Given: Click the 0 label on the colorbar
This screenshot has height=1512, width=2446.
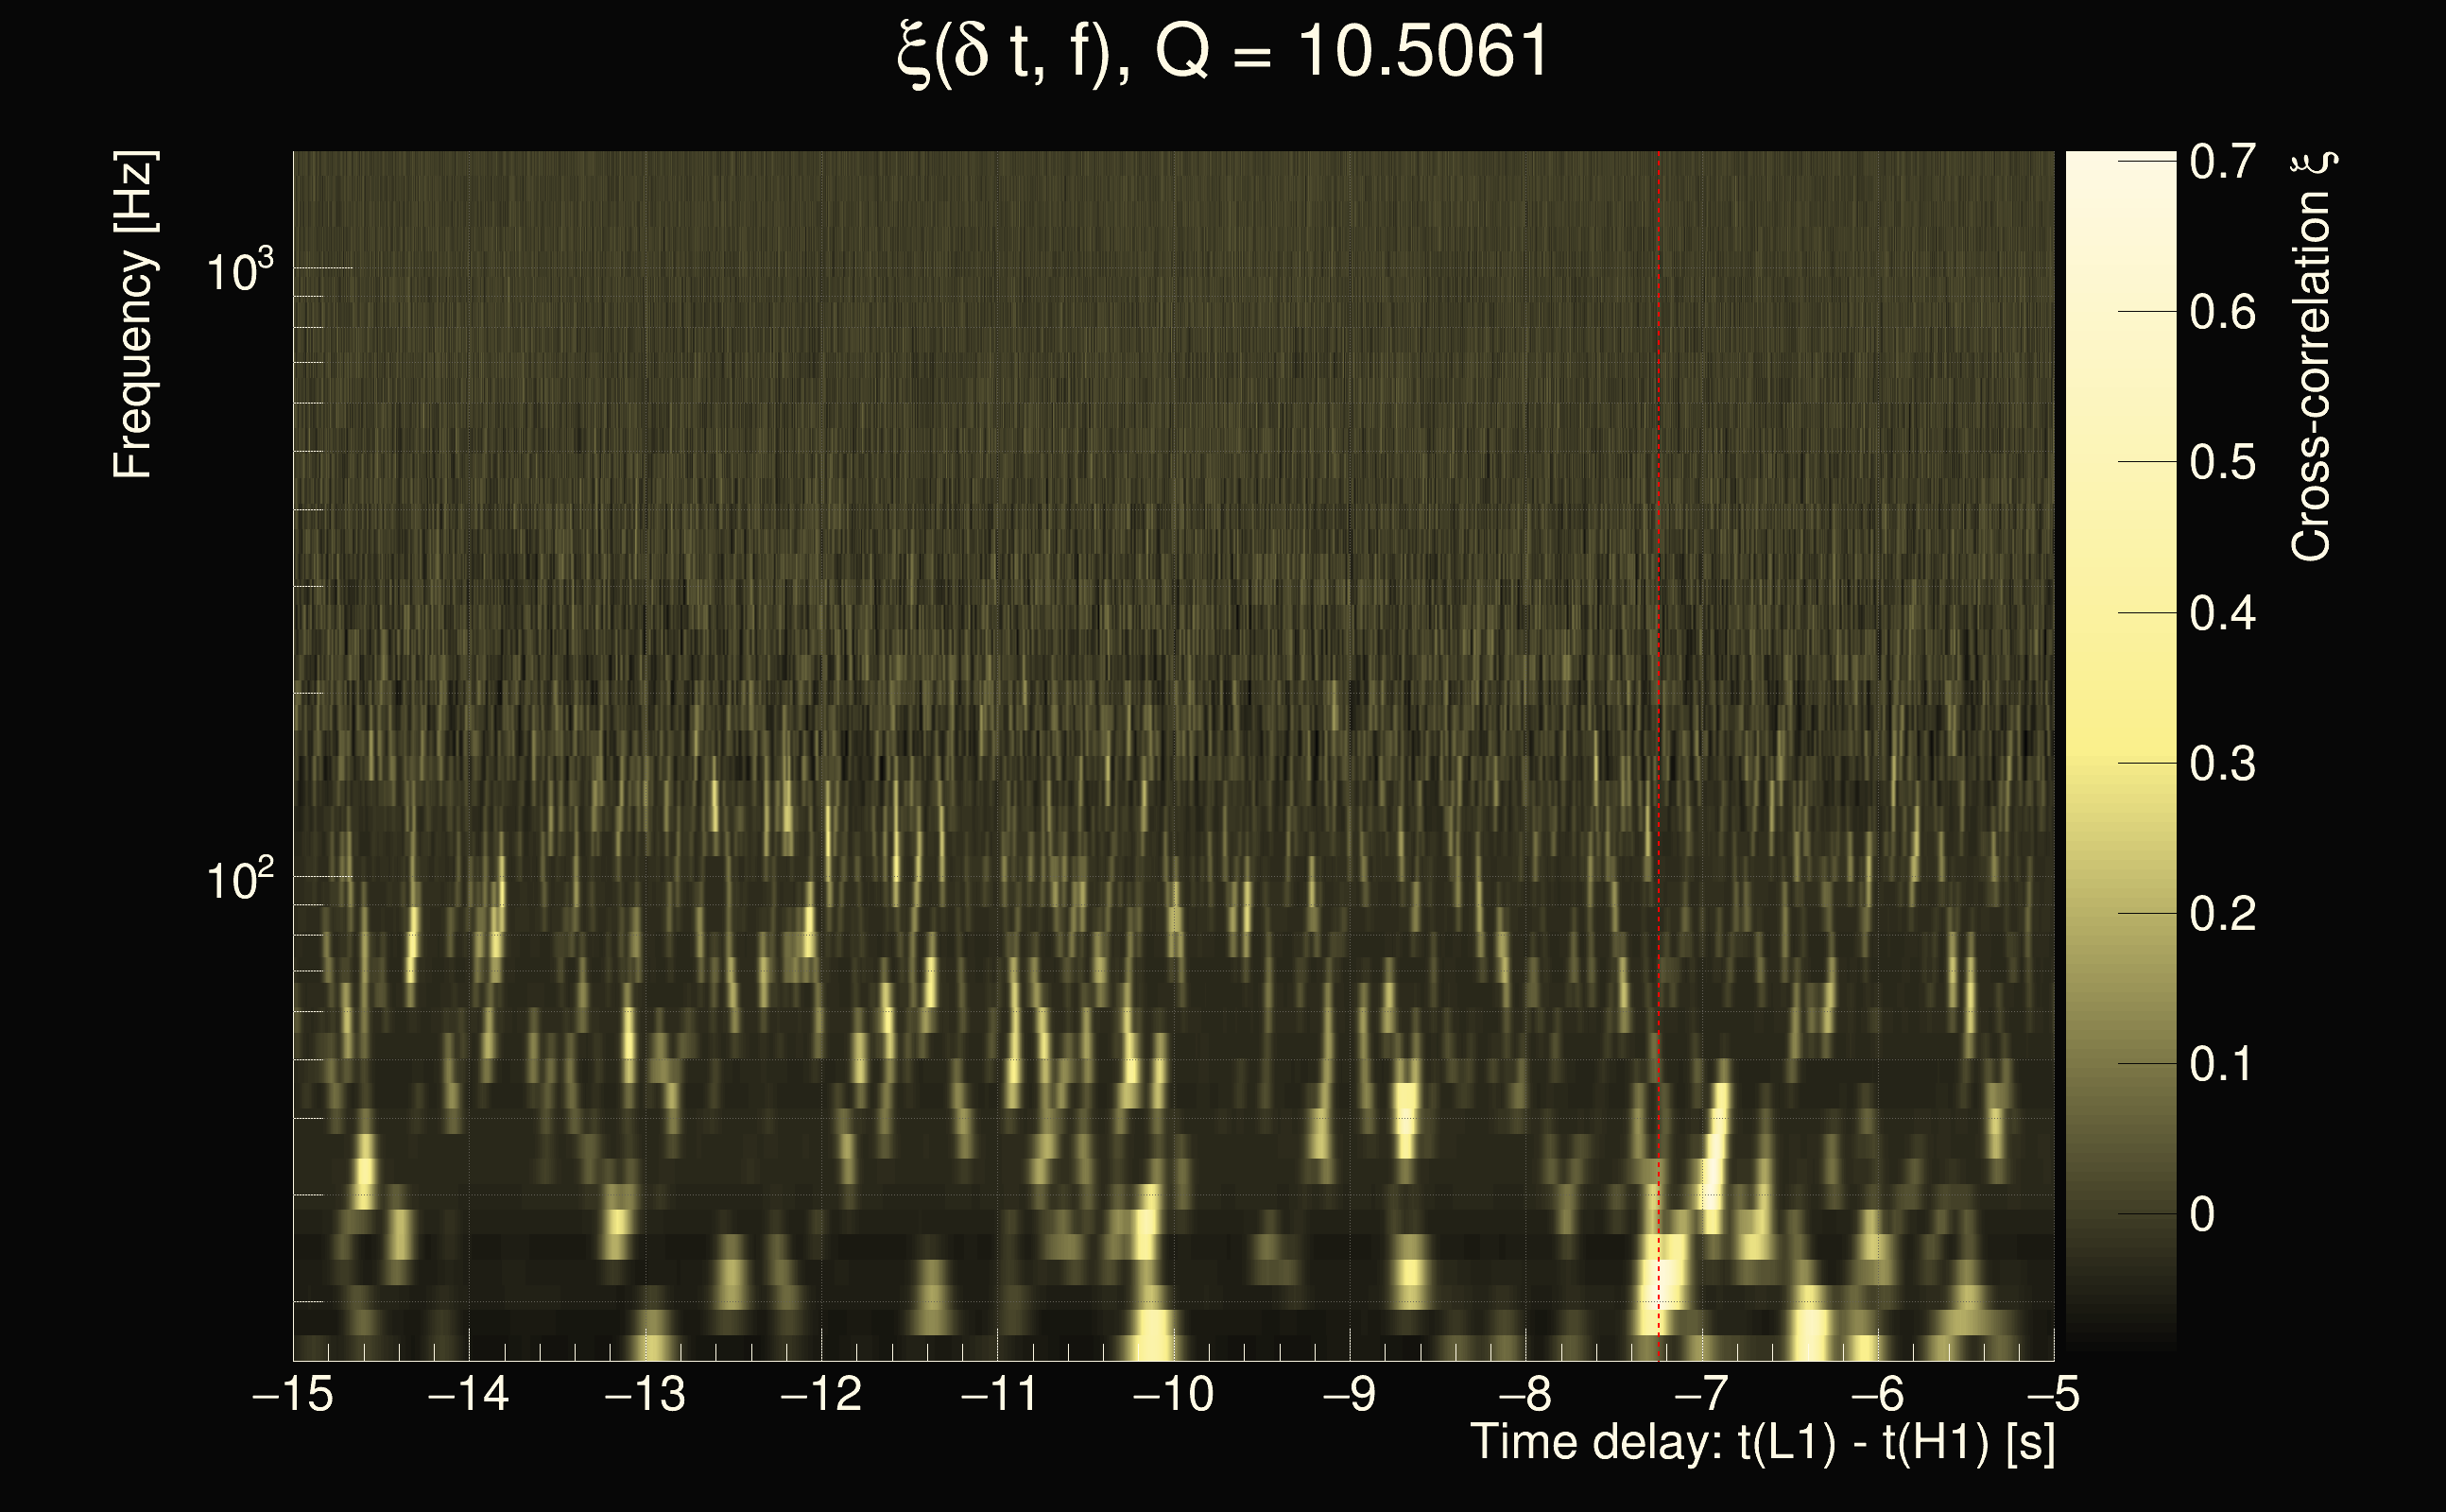Looking at the screenshot, I should pos(2202,1215).
